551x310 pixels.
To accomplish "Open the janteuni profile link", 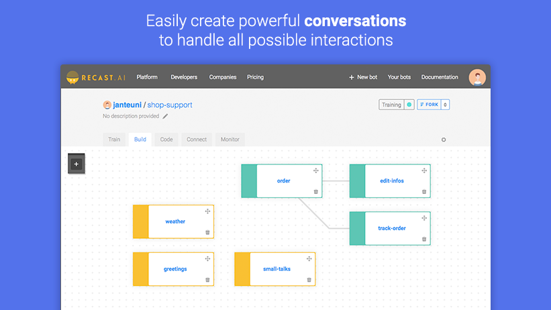I will [x=127, y=105].
